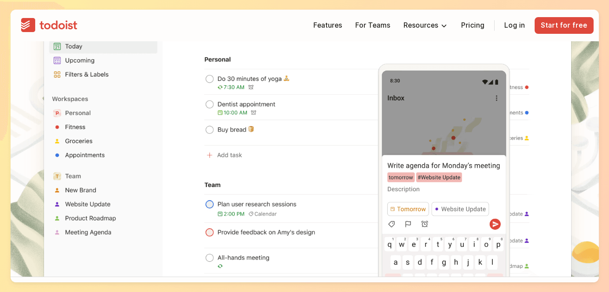Viewport: 609px width, 292px height.
Task: Complete the Buy bread task
Action: tap(210, 130)
